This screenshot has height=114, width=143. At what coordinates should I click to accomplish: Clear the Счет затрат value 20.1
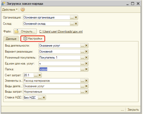[40, 75]
